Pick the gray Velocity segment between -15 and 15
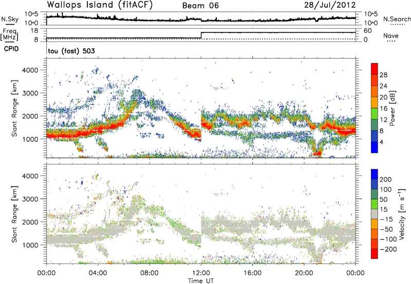 pos(375,214)
